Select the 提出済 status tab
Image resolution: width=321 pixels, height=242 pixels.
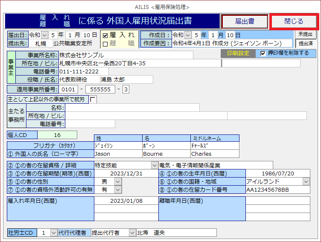click(305, 43)
